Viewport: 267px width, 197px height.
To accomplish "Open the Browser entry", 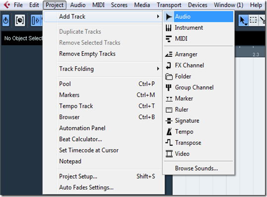I will coord(103,117).
